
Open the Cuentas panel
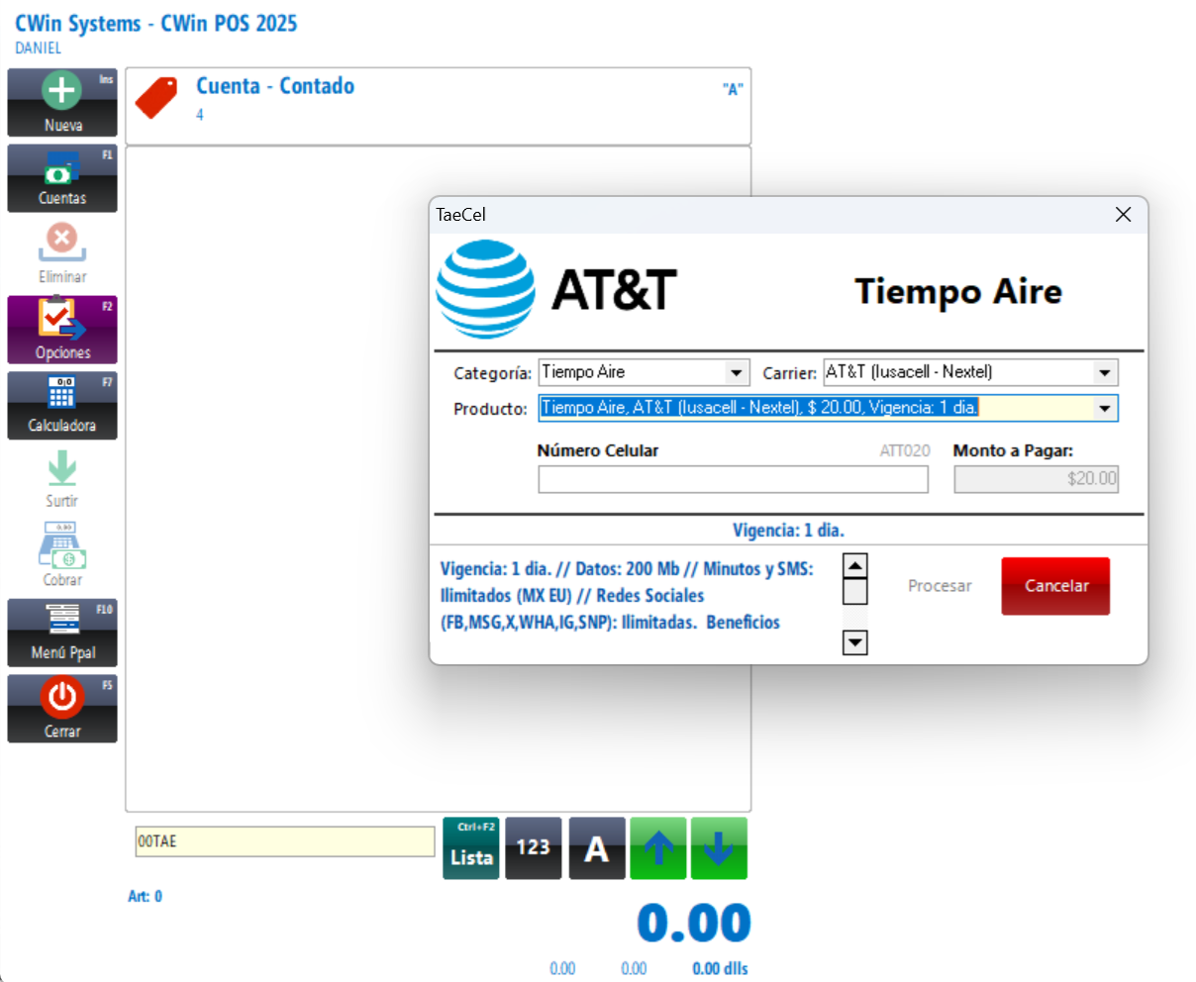pos(61,178)
